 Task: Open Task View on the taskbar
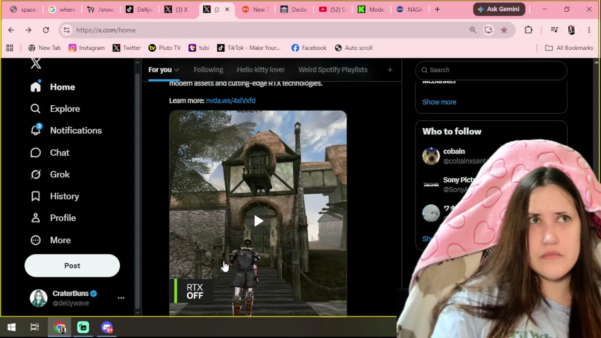(x=35, y=327)
